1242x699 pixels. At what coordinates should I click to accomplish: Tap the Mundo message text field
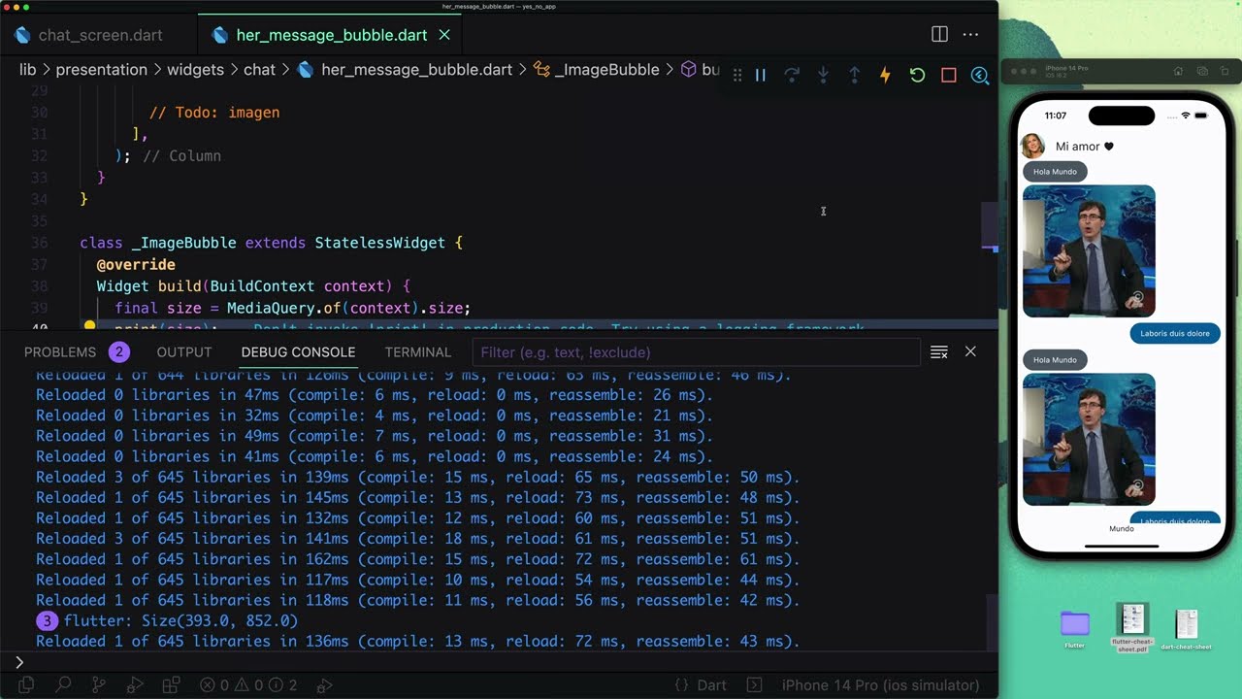[1122, 529]
